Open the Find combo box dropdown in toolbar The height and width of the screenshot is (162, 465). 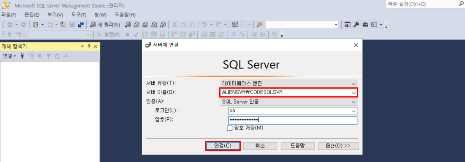(336, 25)
